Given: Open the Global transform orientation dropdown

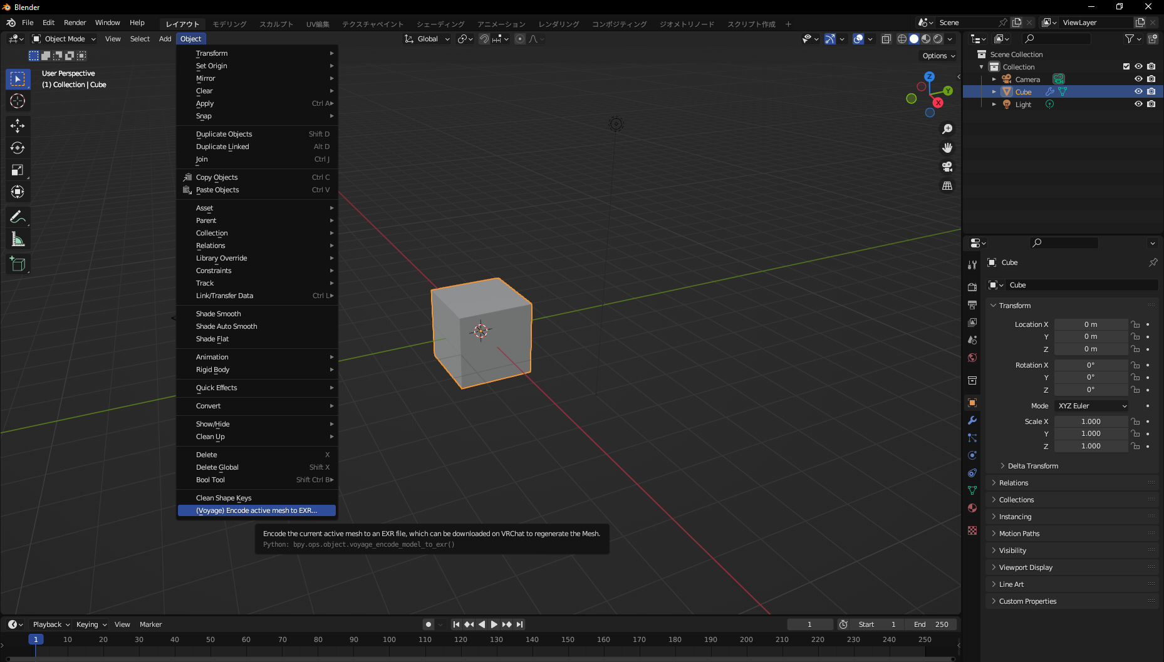Looking at the screenshot, I should pyautogui.click(x=427, y=39).
